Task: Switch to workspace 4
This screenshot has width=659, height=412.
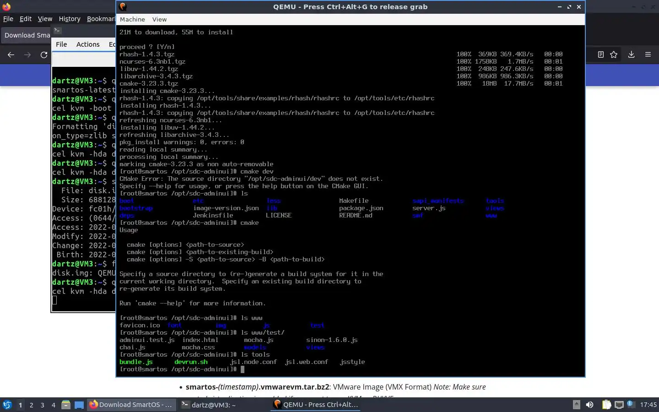Action: 54,405
